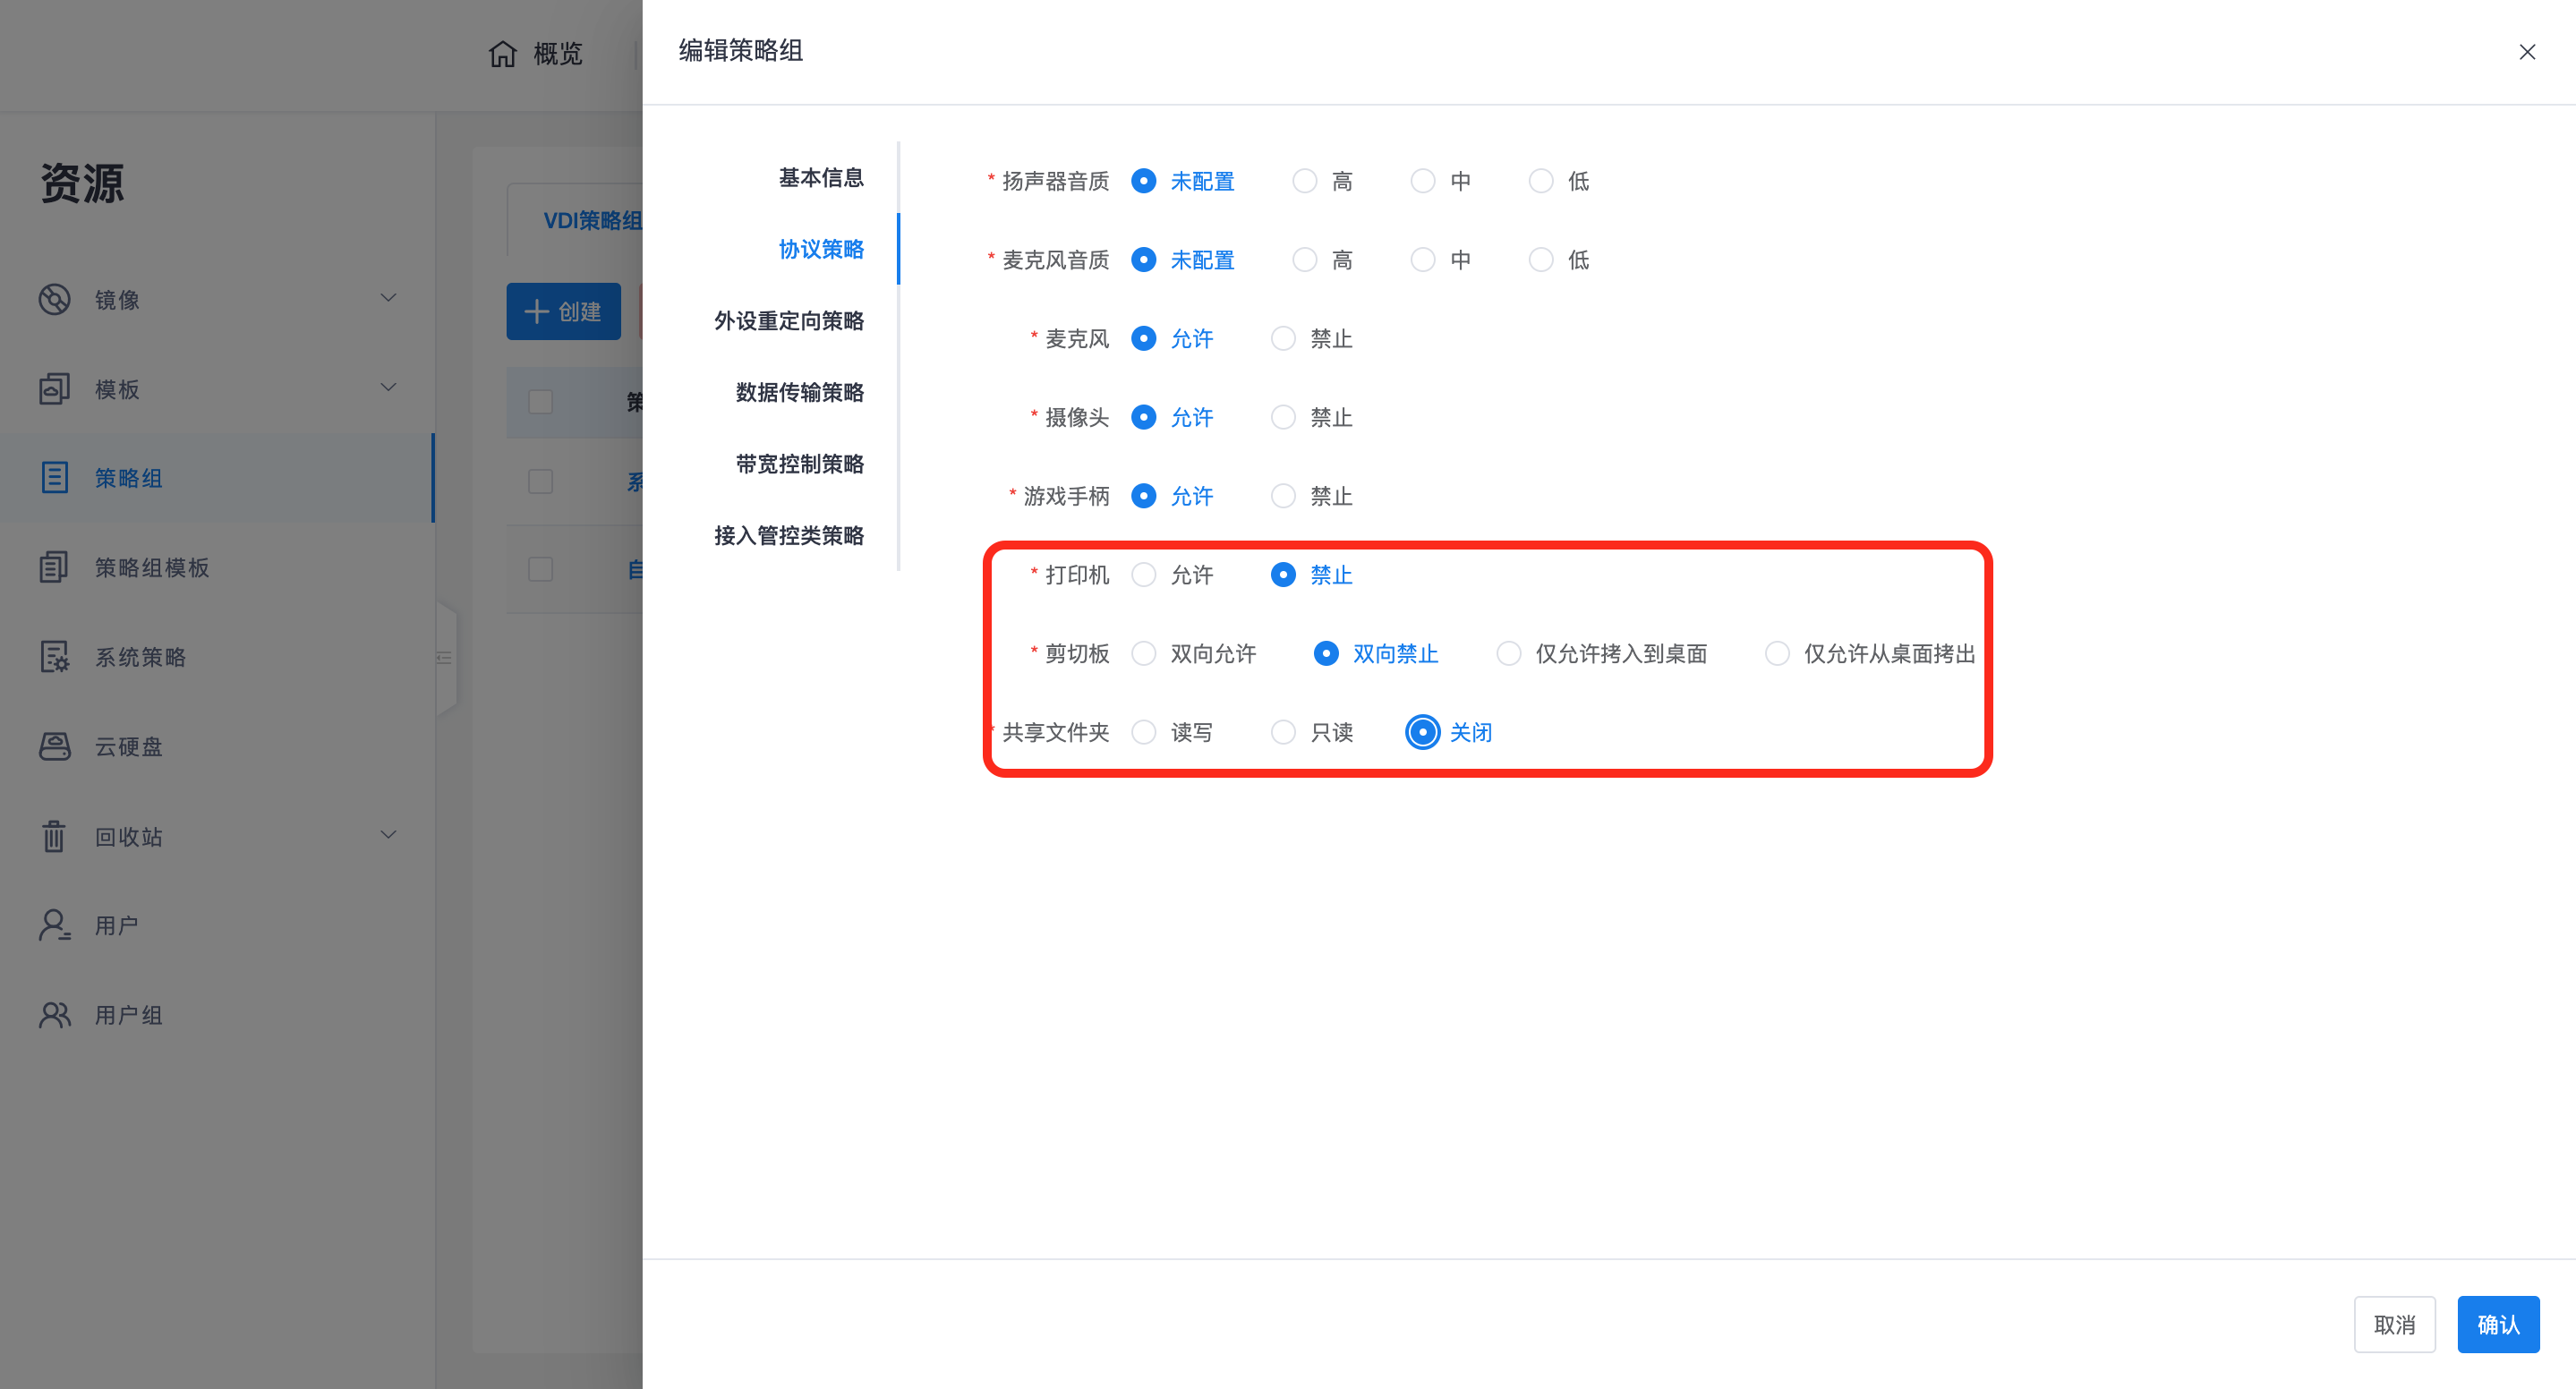Open the 协议策略 section
The width and height of the screenshot is (2576, 1389).
(x=821, y=249)
